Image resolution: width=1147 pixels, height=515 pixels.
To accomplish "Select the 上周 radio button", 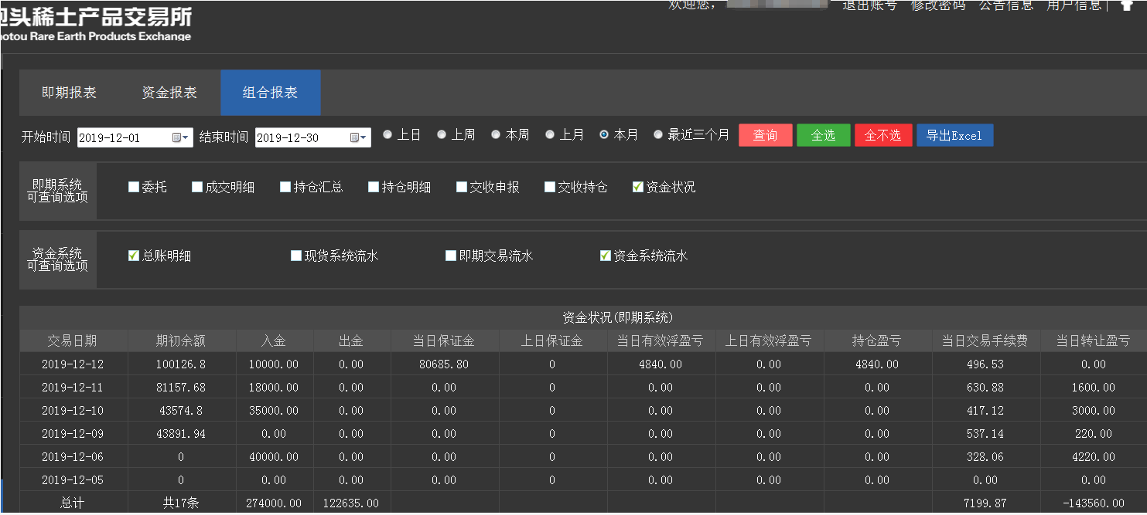I will coord(442,134).
